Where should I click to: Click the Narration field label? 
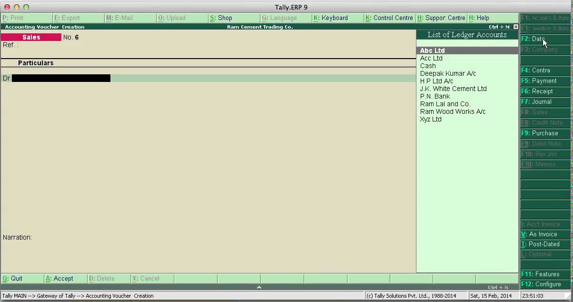pyautogui.click(x=17, y=237)
